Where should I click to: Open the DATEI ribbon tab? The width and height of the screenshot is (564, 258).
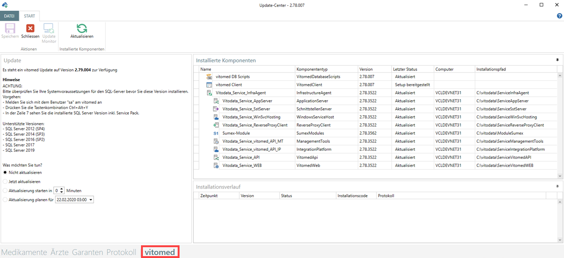coord(9,16)
